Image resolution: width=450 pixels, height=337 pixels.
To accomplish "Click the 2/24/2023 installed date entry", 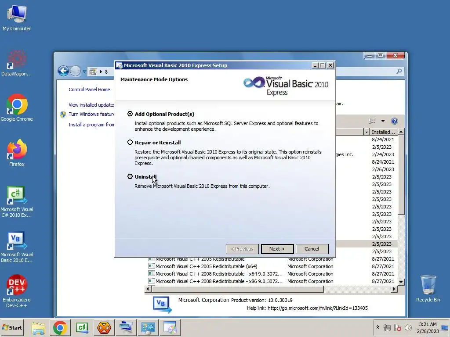I will [383, 154].
